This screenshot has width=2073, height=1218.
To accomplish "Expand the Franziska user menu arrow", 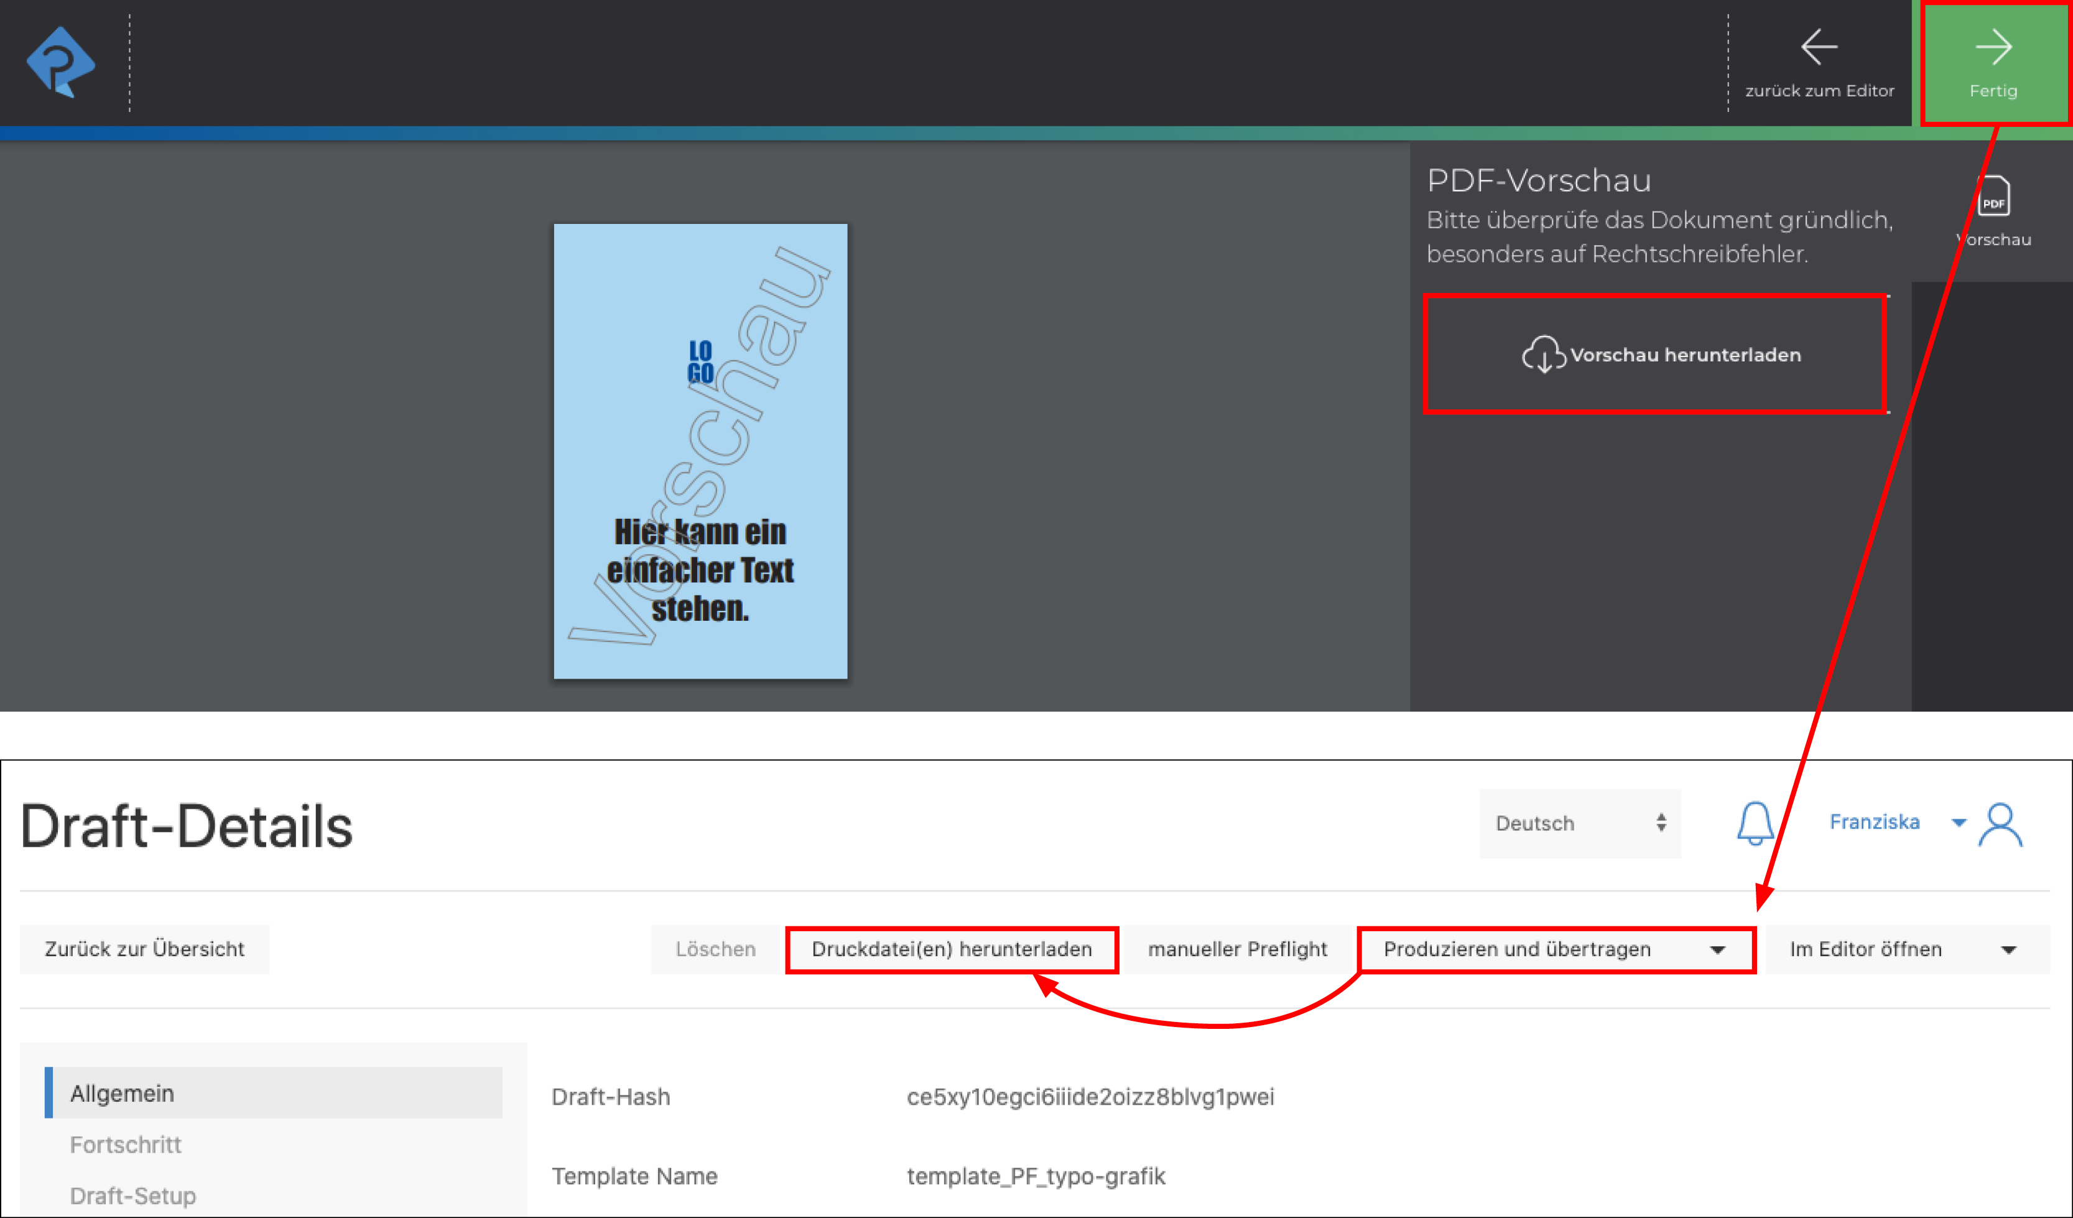I will [x=1959, y=822].
